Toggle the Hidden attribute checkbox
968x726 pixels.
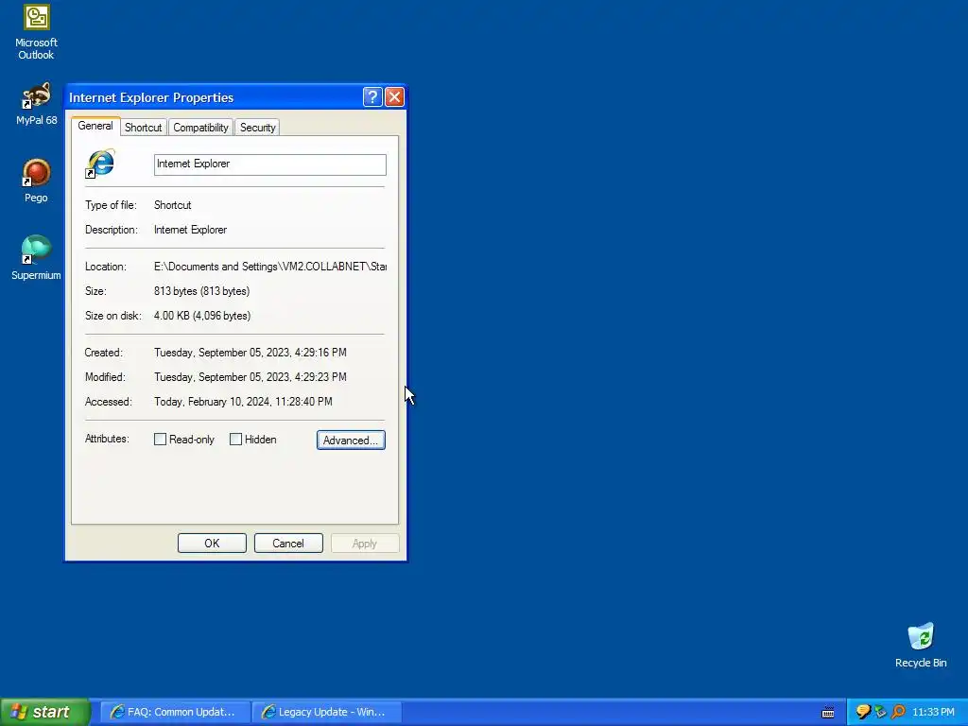click(235, 439)
